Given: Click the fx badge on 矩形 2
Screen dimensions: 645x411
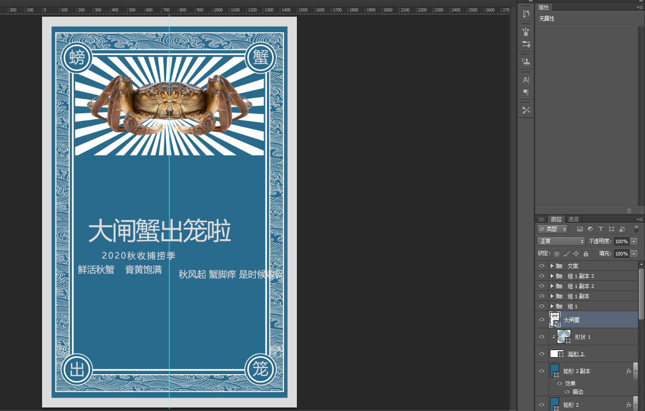Looking at the screenshot, I should (629, 405).
